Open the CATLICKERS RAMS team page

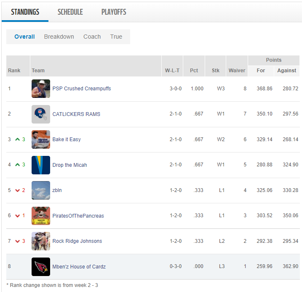(x=76, y=114)
